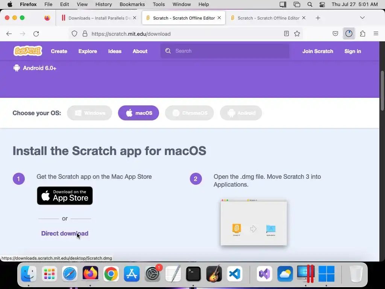Screen dimensions: 385x289
Task: Close the active Scratch Offline Editor tab
Action: tap(219, 18)
